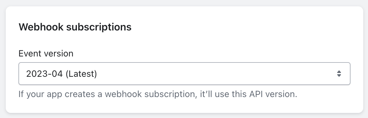Open the Event version dropdown
Screen dimensions: 368x118
point(184,74)
